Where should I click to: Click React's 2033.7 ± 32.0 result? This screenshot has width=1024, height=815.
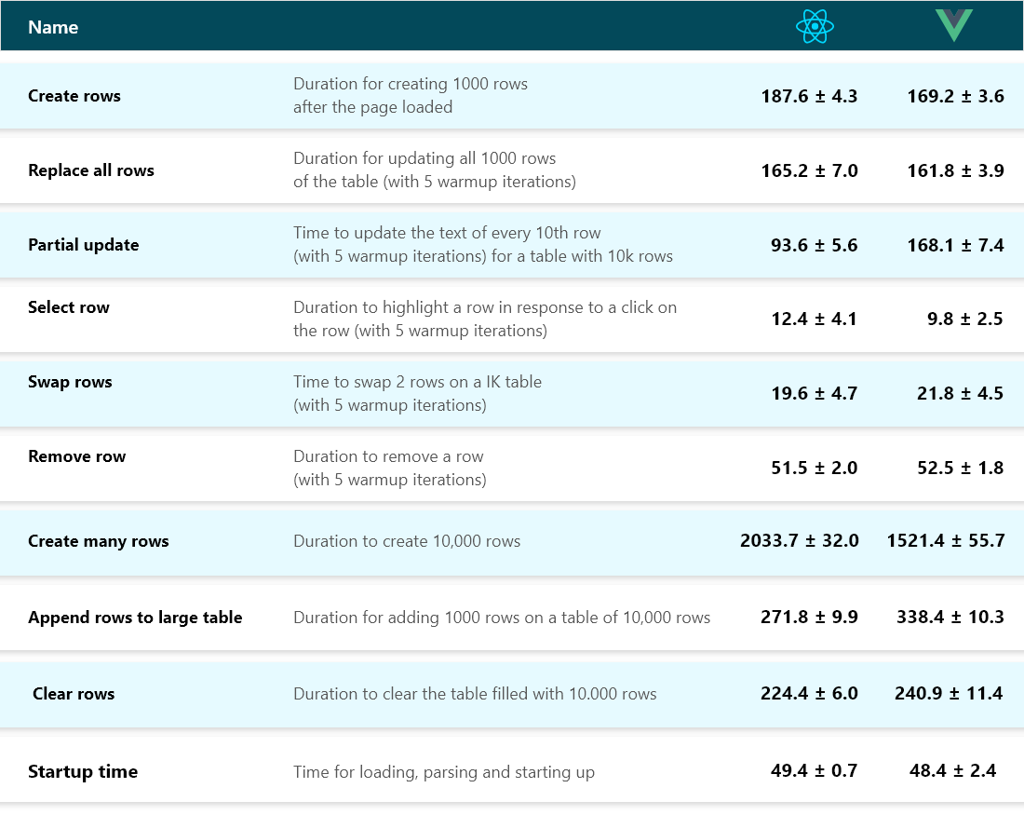(799, 541)
